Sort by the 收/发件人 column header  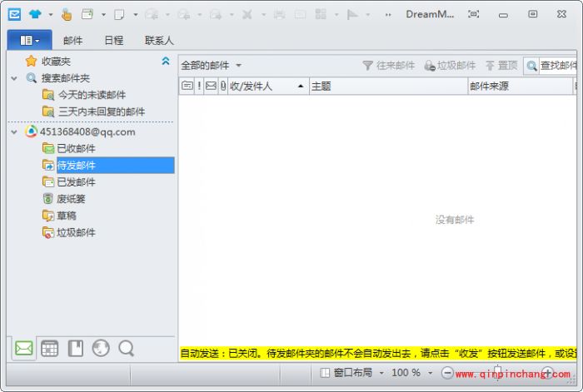[x=268, y=87]
